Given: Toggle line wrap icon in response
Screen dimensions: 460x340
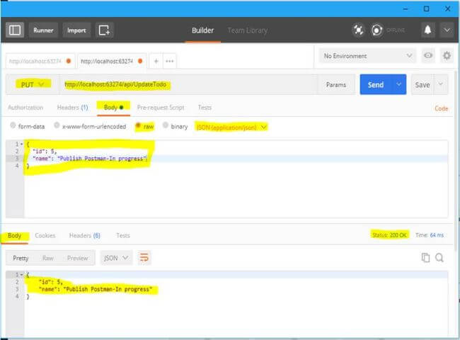Looking at the screenshot, I should (144, 258).
